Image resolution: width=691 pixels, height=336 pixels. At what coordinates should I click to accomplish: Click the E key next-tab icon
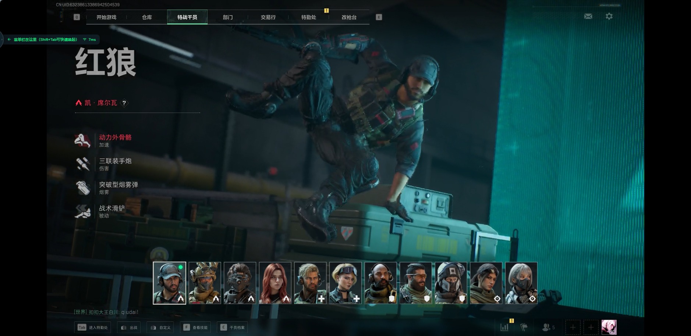[x=379, y=17]
